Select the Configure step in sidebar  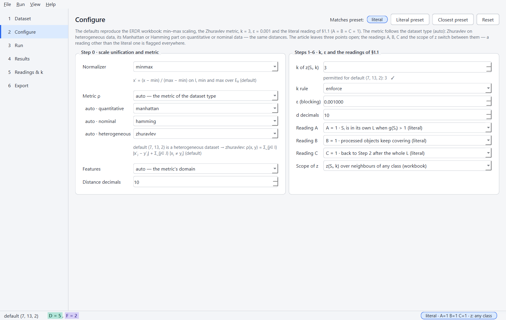point(34,32)
